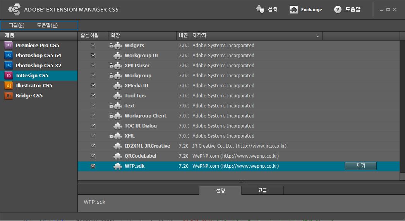
Task: Click the lock icon on Widgets row
Action: (x=111, y=45)
